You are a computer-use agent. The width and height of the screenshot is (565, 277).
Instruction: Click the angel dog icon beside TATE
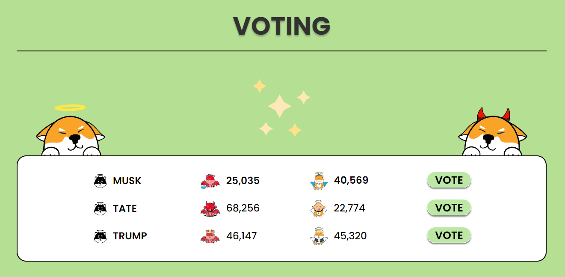100,208
